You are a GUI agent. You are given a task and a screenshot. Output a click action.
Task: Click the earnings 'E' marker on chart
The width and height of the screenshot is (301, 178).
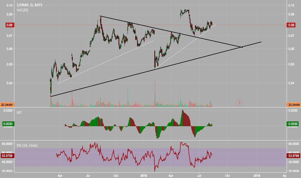(x=240, y=103)
